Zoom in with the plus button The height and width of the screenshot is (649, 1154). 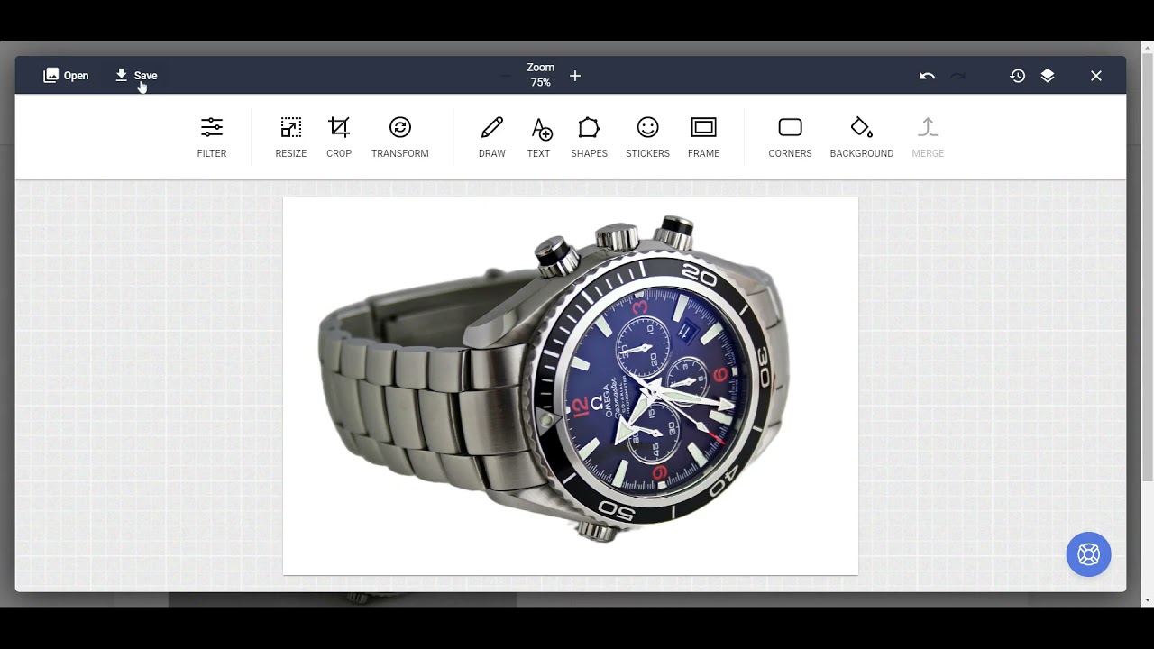[575, 76]
